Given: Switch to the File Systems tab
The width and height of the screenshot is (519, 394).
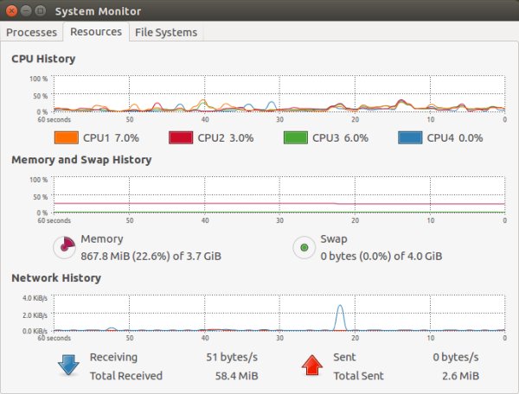Looking at the screenshot, I should pos(166,32).
